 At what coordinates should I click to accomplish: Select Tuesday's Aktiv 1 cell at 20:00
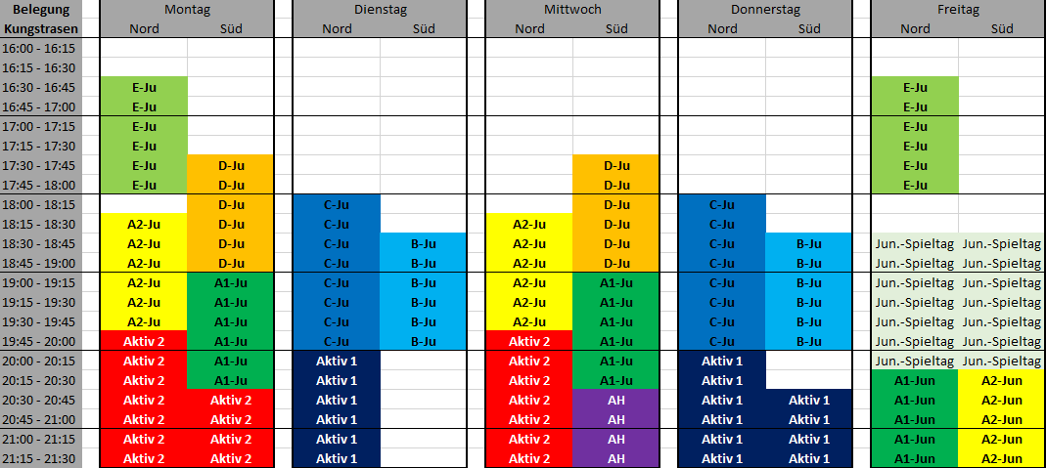pos(337,361)
